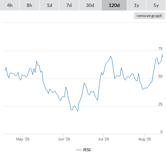Click the active 120d tab
Viewport: 166px width, 159px height.
[114, 5]
